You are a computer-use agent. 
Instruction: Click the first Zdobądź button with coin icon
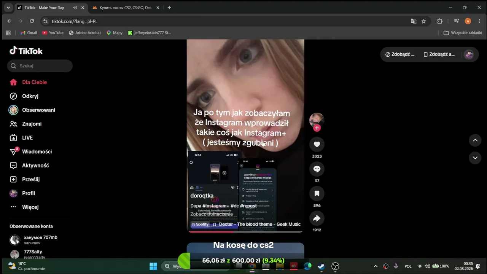pos(400,54)
